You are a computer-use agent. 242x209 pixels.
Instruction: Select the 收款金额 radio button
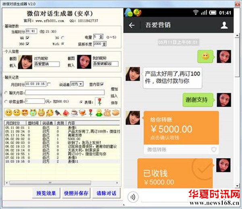(x=6, y=101)
